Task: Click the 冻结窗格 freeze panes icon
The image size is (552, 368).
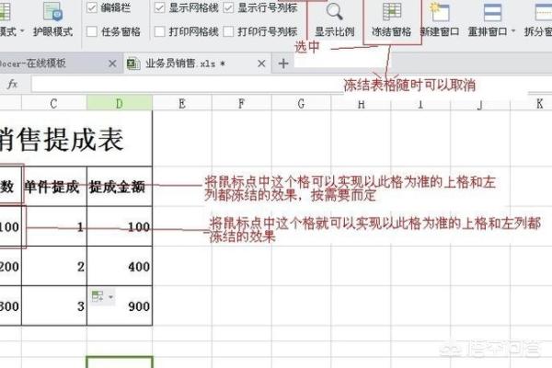Action: pyautogui.click(x=392, y=12)
